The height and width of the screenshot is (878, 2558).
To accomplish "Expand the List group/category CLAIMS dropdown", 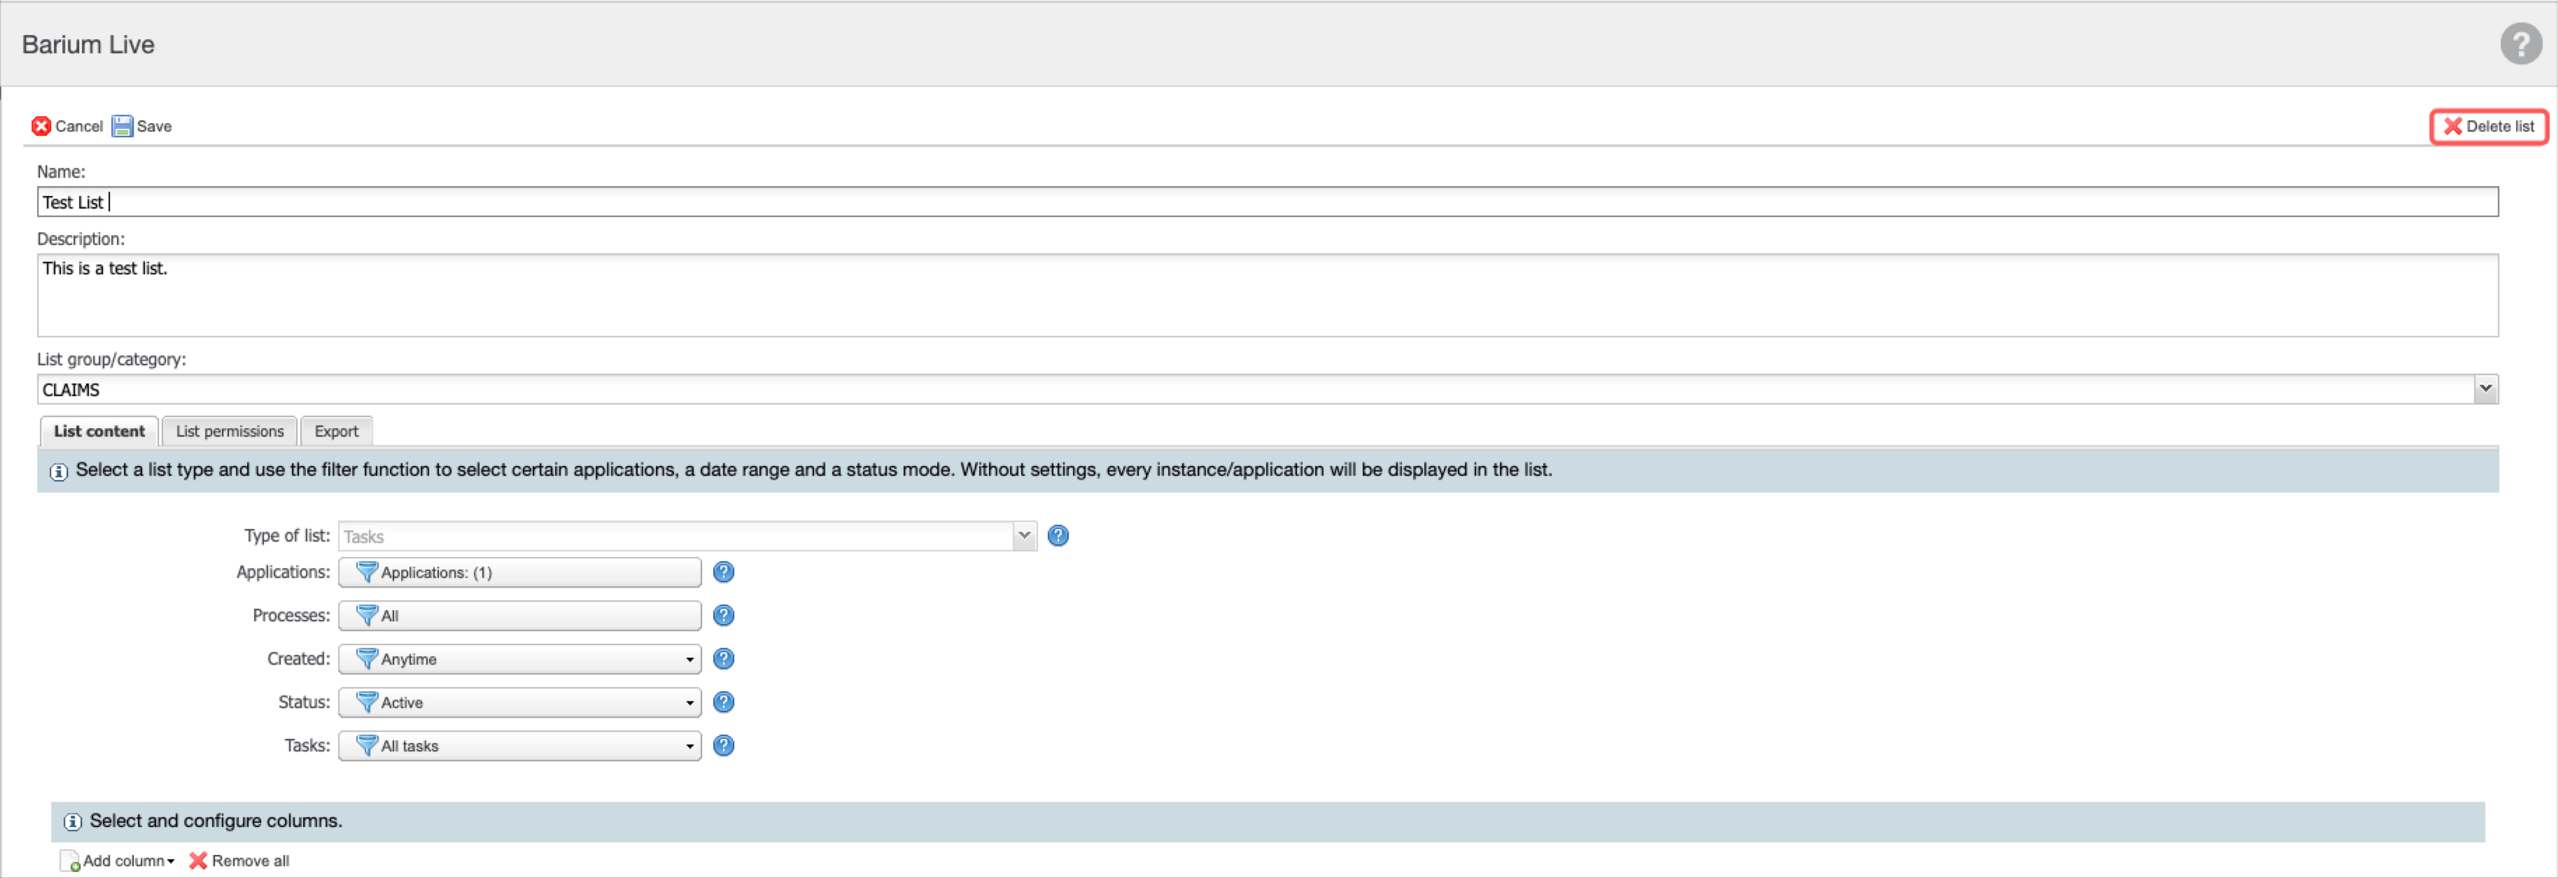I will 2485,389.
